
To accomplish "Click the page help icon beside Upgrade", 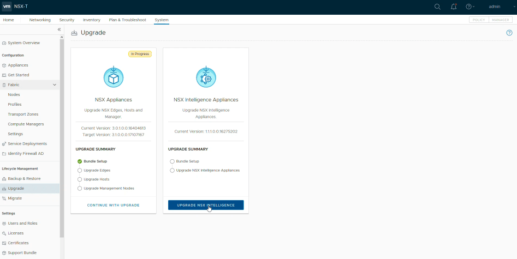I will [509, 33].
